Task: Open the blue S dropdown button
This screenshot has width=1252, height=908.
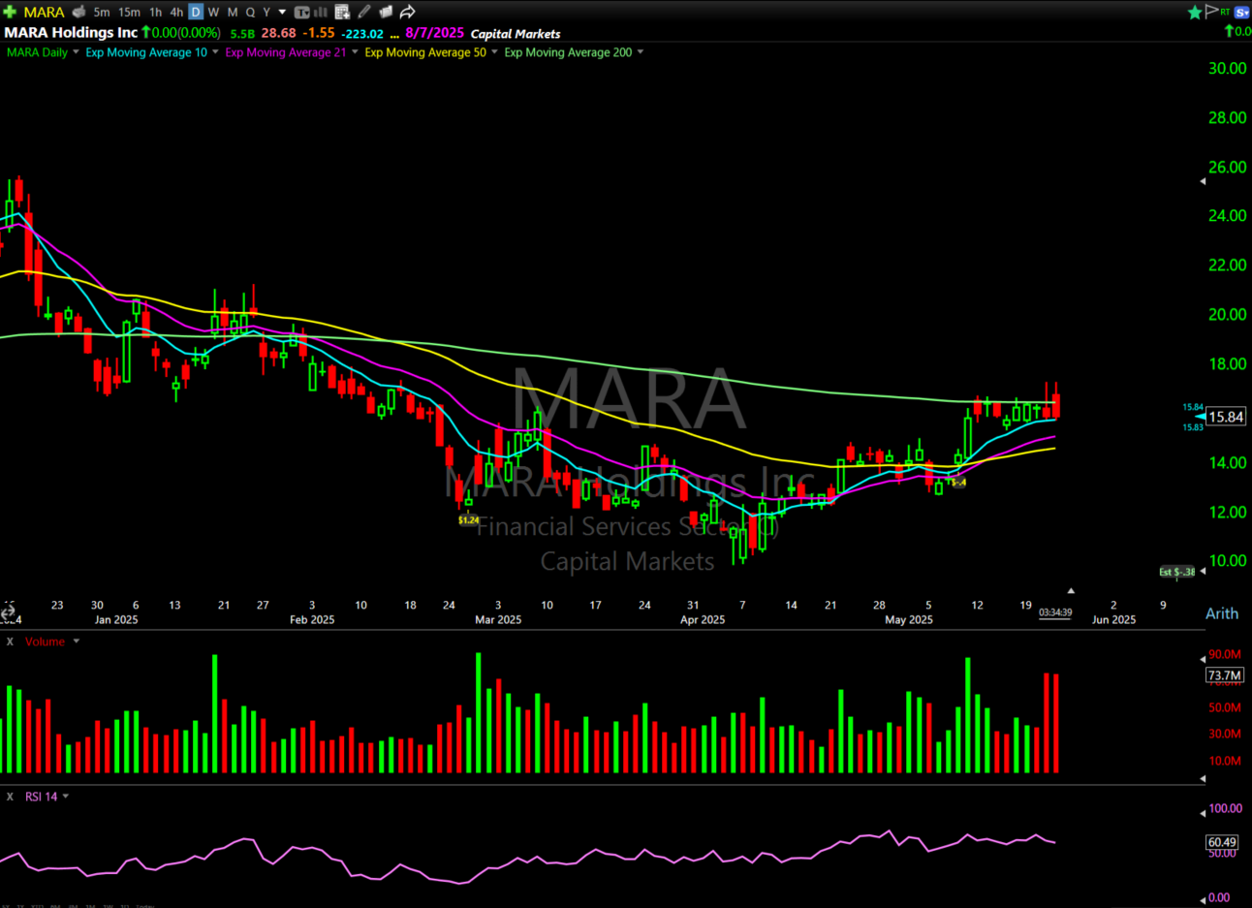Action: (1241, 12)
